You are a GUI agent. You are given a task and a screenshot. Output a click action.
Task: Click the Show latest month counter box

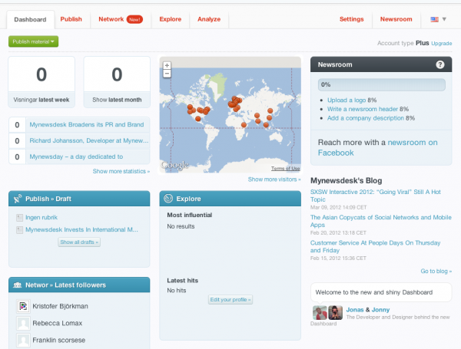[117, 82]
